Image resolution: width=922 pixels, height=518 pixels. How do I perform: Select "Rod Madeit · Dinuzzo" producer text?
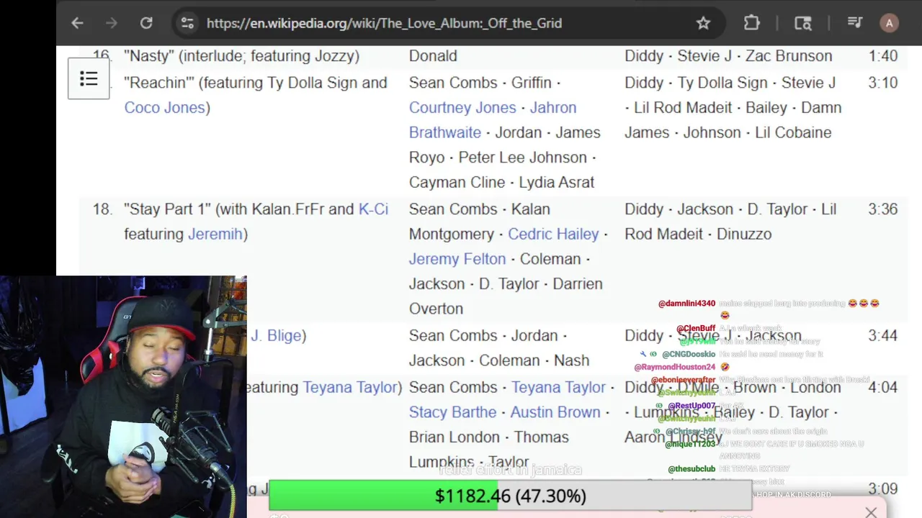698,234
